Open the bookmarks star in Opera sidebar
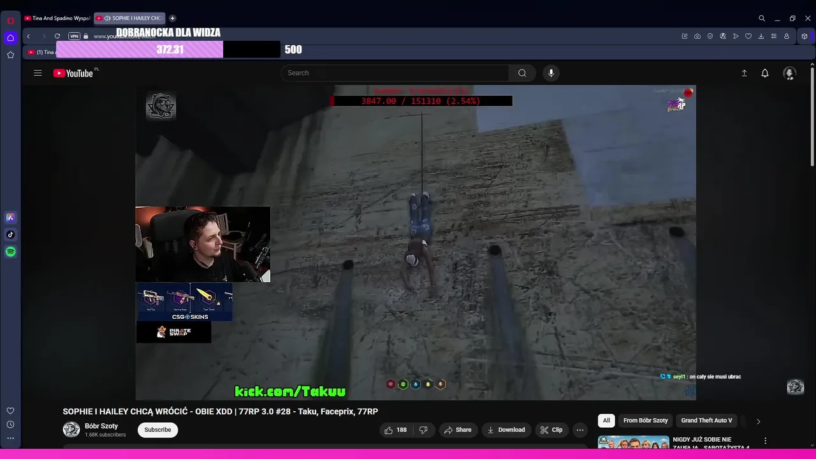The image size is (816, 459). pos(10,55)
